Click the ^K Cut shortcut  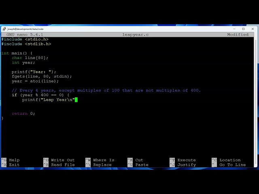coord(135,160)
